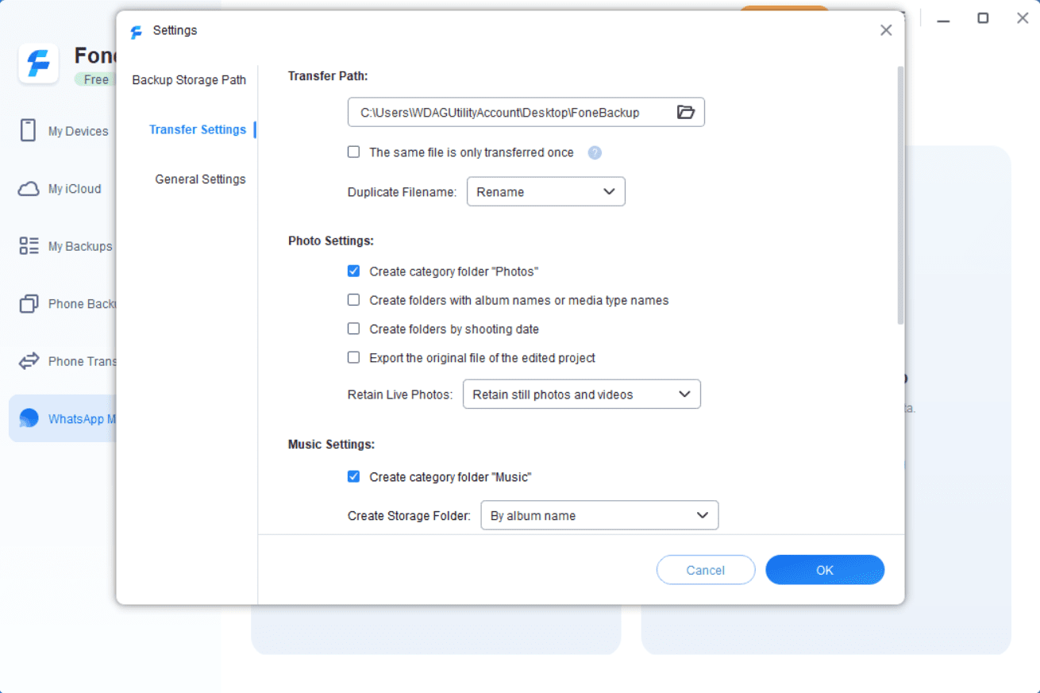Image resolution: width=1040 pixels, height=693 pixels.
Task: Enable "The same file is only transferred once"
Action: (354, 152)
